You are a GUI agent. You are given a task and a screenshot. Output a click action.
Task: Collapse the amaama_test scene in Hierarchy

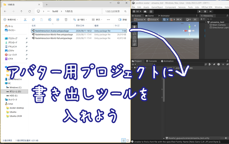click(206, 22)
